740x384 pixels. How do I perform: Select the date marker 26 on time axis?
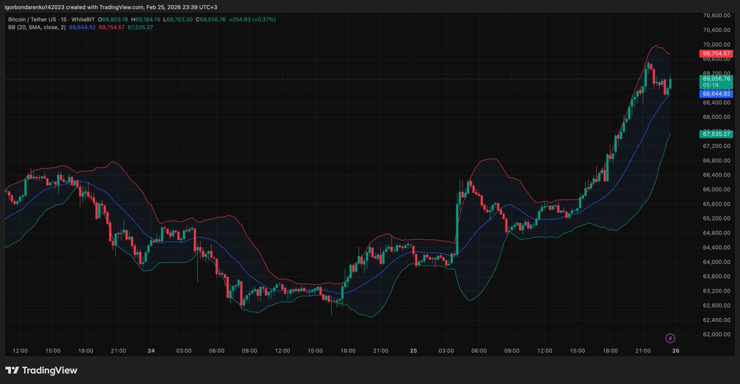pos(675,351)
